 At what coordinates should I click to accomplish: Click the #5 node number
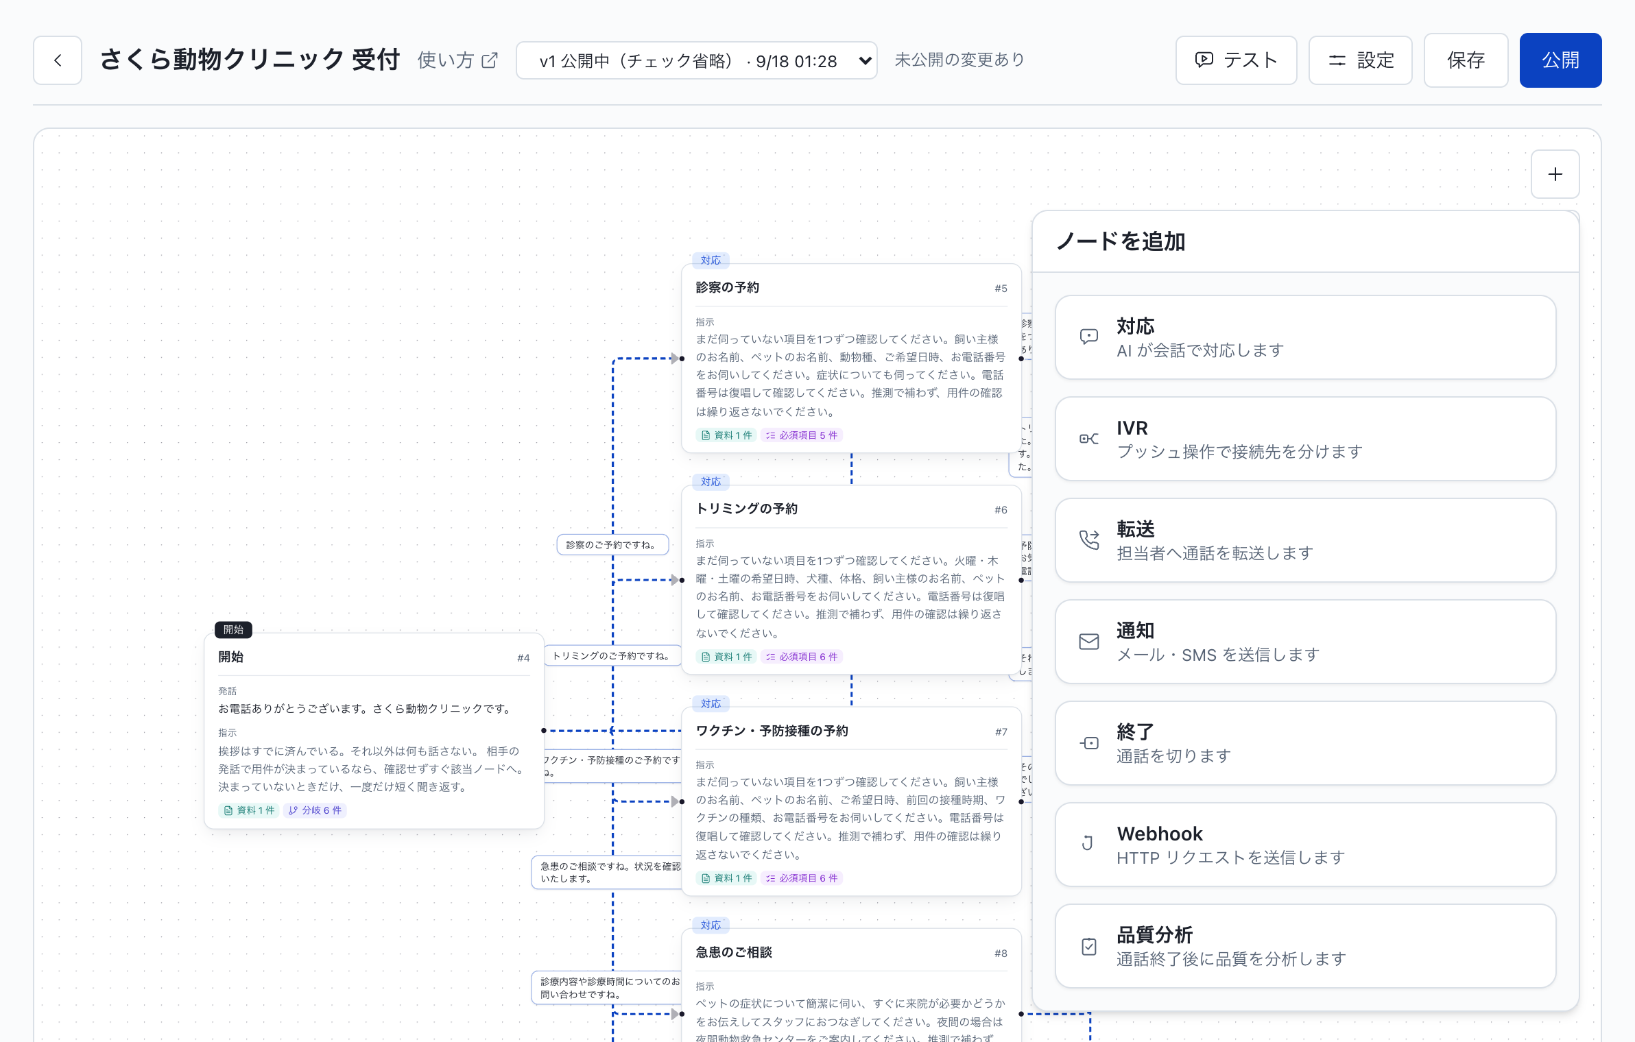click(1001, 289)
